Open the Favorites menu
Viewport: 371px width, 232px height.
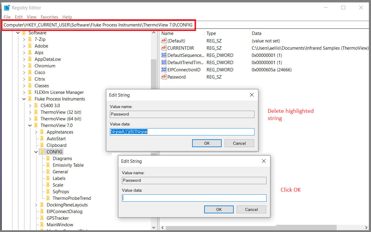coord(50,17)
